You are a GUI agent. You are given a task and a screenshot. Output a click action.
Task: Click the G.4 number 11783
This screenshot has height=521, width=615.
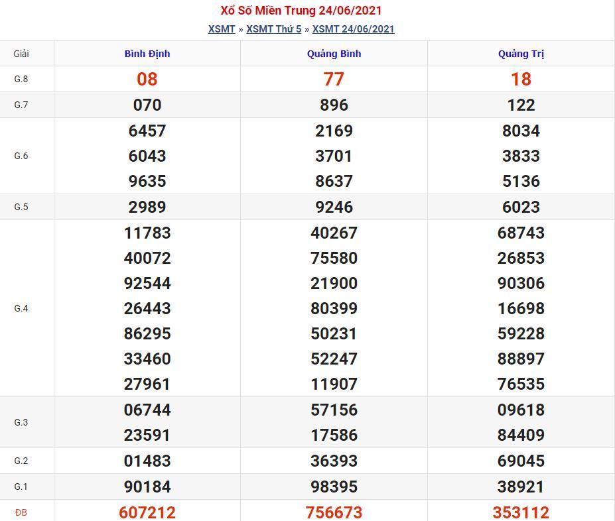[x=147, y=233]
